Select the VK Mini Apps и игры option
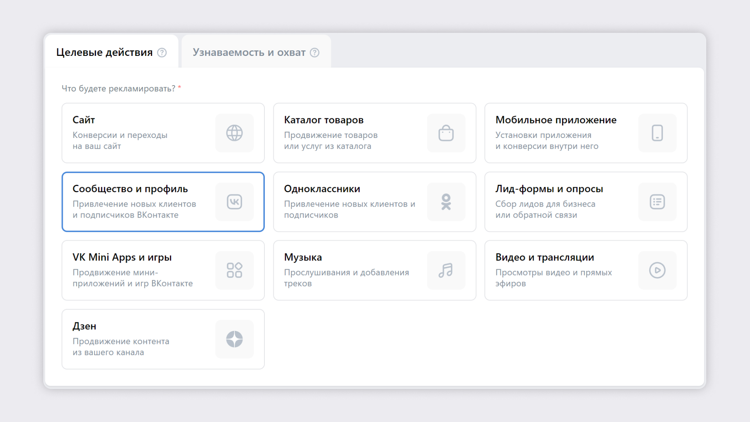750x422 pixels. (161, 270)
